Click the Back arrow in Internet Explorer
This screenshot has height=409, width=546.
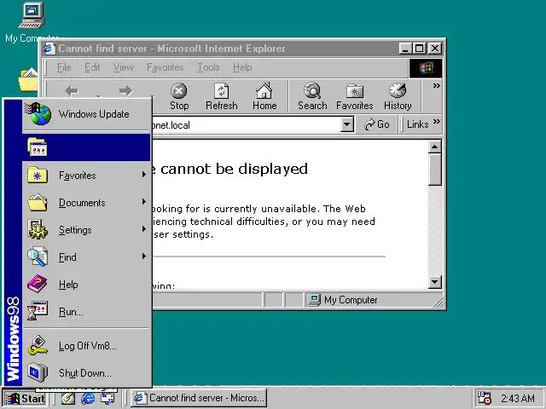(72, 91)
